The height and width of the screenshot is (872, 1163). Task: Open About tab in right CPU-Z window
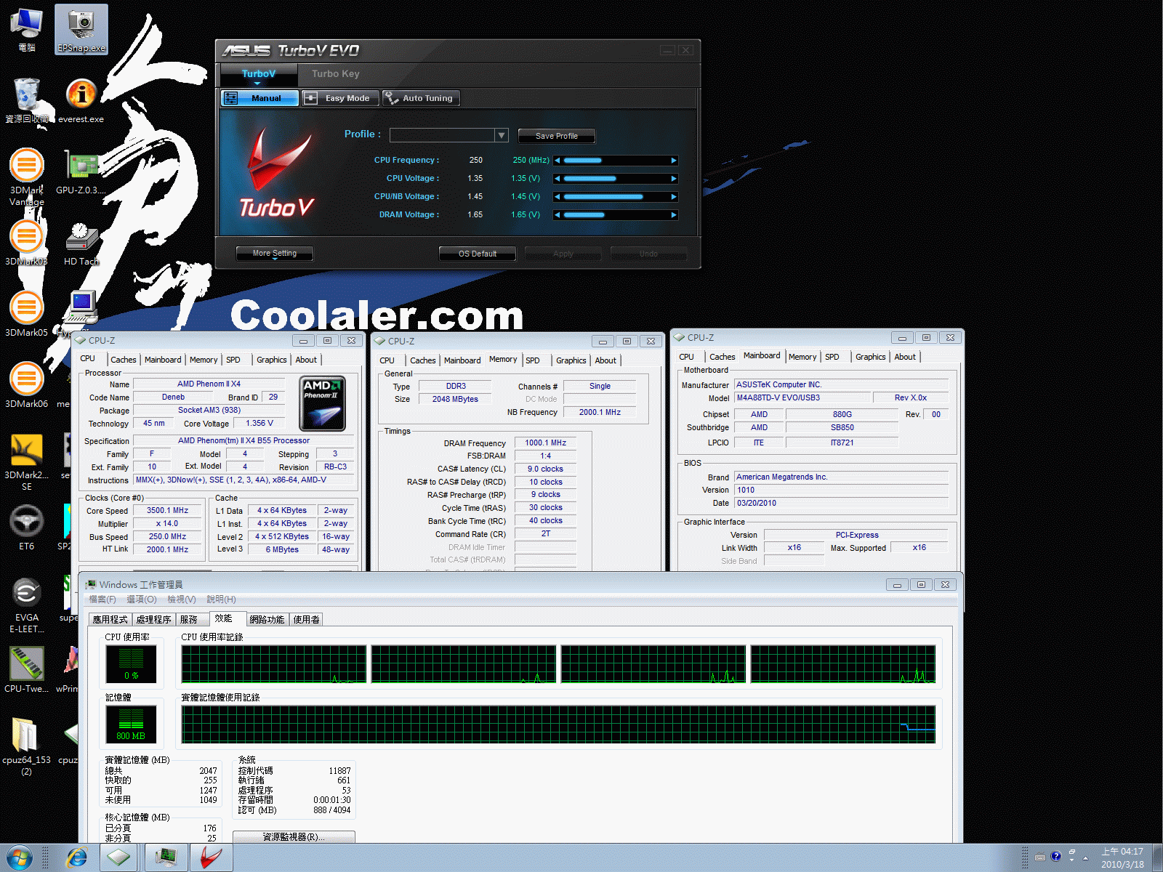click(905, 357)
